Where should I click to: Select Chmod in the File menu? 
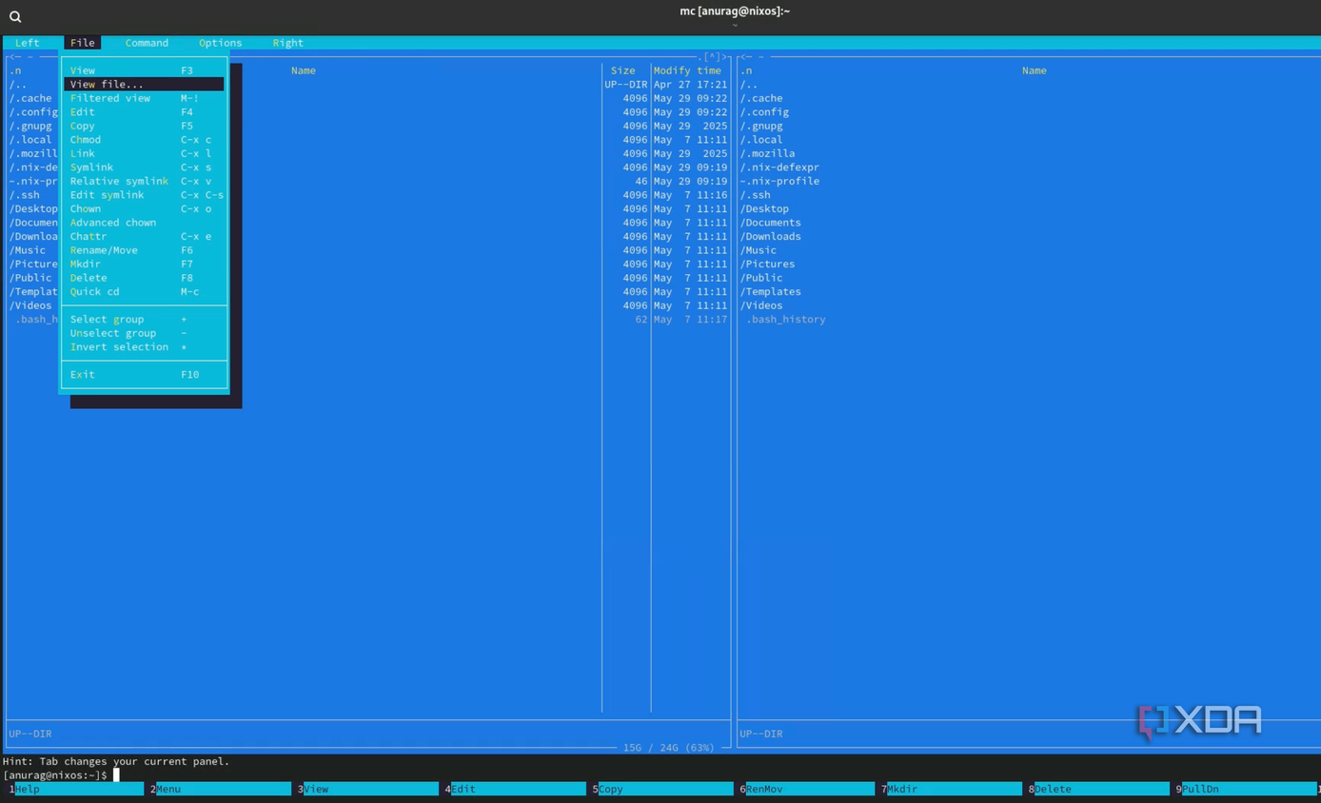click(x=144, y=140)
